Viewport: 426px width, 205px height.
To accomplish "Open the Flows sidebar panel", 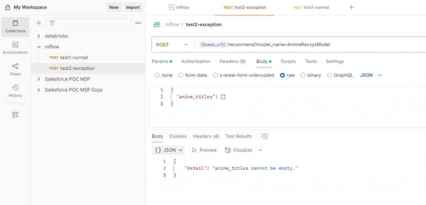I will [x=15, y=69].
